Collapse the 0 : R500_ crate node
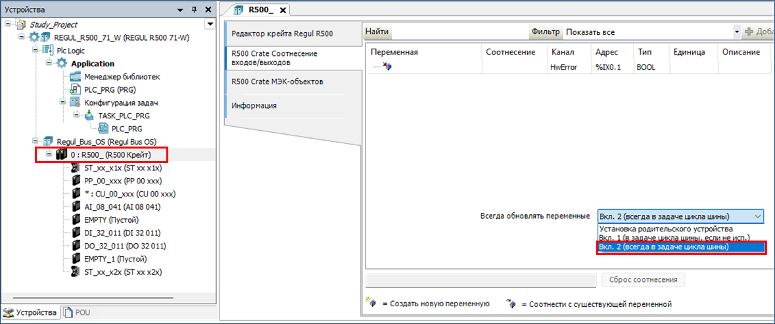This screenshot has width=775, height=324. (x=49, y=155)
